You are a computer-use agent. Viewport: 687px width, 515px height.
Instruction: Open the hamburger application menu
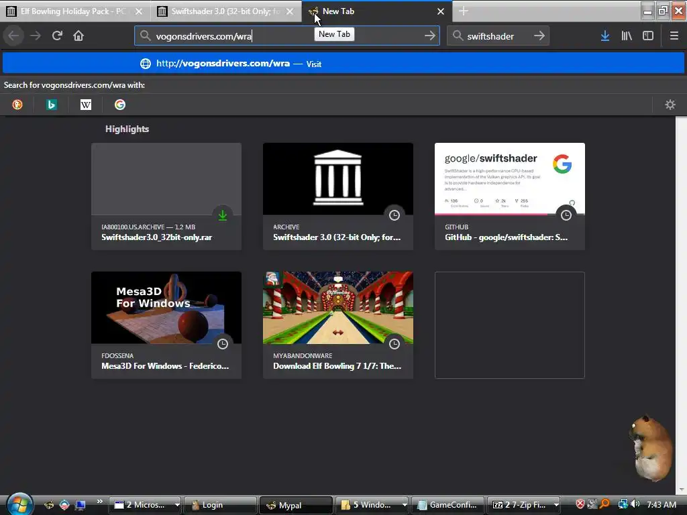[x=674, y=36]
